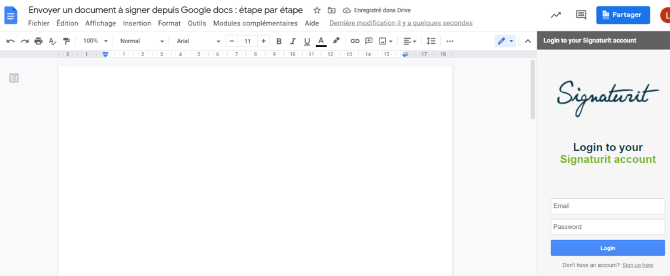Open the activity dashboard trend icon
The height and width of the screenshot is (276, 670).
pos(555,15)
